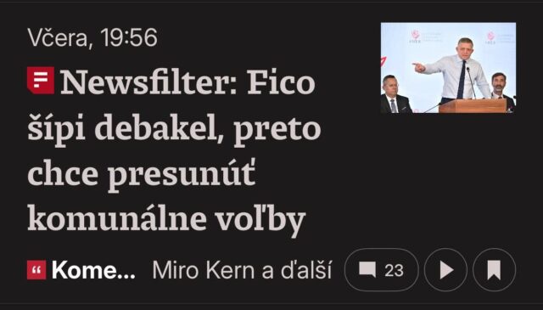The image size is (543, 310).
Task: Open the truncated 'Kome...' category label
Action: (93, 270)
